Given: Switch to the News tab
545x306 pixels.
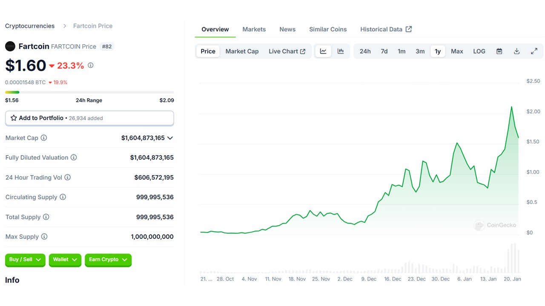Looking at the screenshot, I should point(287,29).
